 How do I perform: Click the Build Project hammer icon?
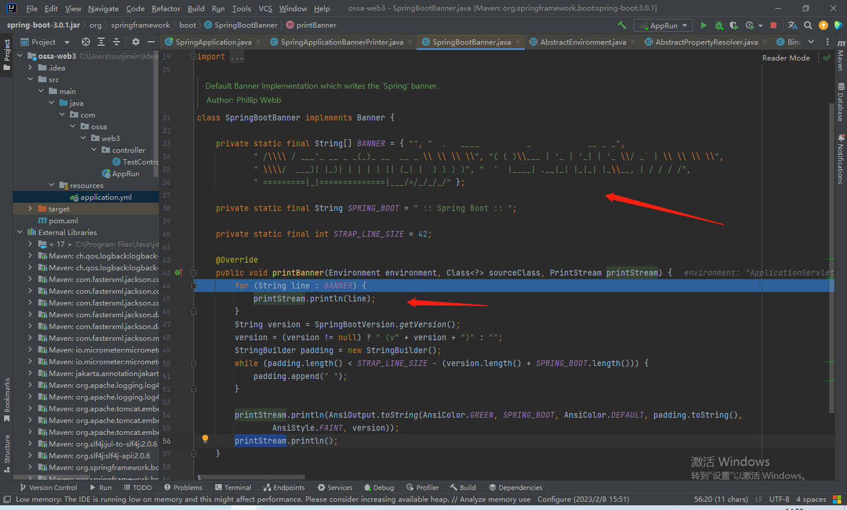tap(622, 25)
